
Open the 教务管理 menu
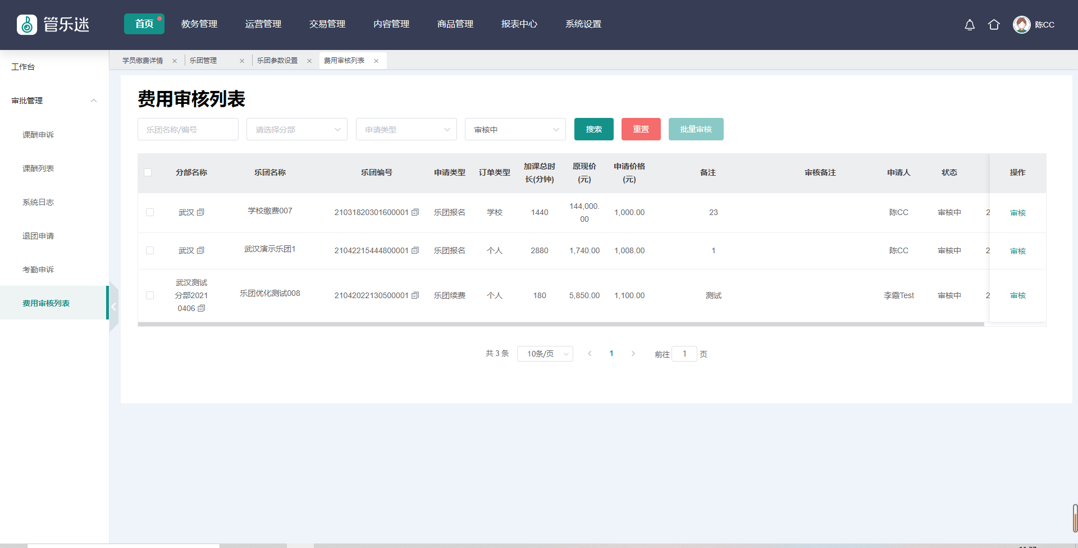(199, 24)
